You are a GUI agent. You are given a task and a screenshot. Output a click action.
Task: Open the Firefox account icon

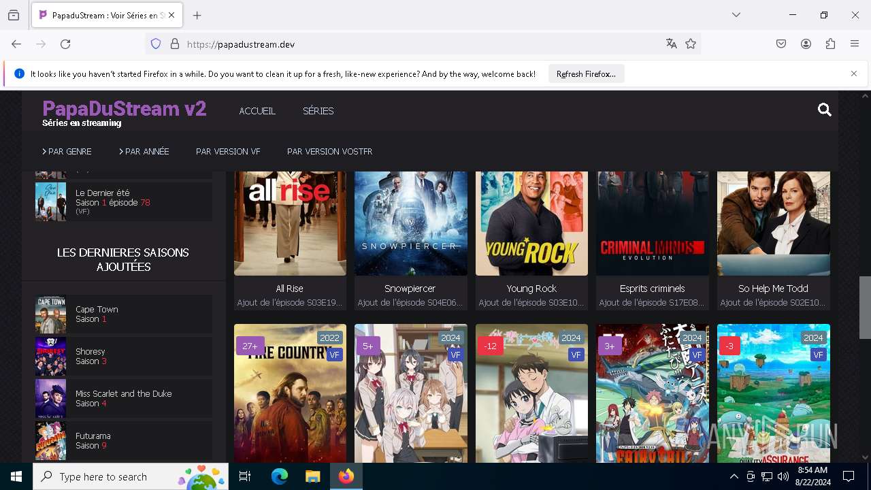click(806, 44)
